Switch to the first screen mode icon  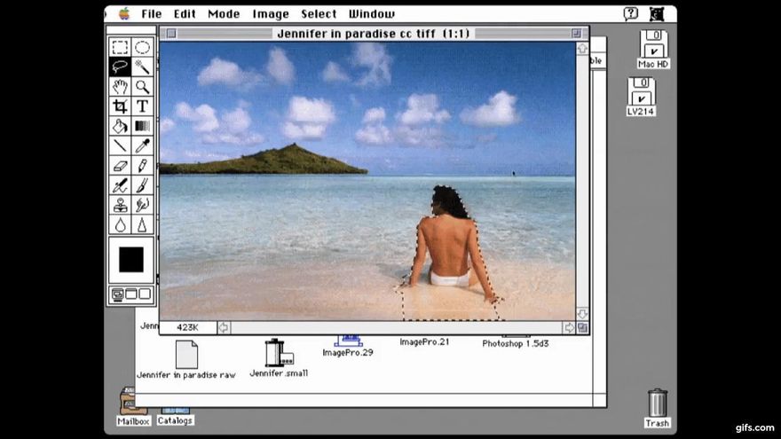click(x=117, y=294)
